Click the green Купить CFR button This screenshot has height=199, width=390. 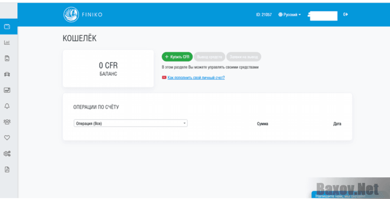(x=177, y=57)
